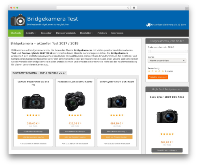Expand the Beliebte menu
The height and width of the screenshot is (166, 197).
[31, 33]
